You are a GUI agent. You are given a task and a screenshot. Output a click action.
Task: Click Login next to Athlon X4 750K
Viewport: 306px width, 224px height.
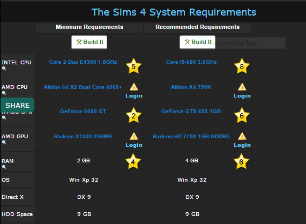click(x=242, y=96)
